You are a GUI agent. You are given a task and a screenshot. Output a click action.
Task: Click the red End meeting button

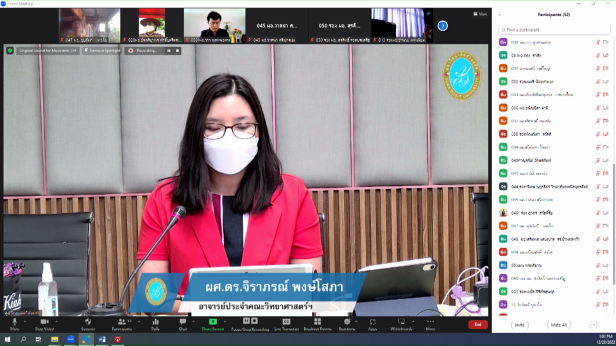pyautogui.click(x=477, y=324)
